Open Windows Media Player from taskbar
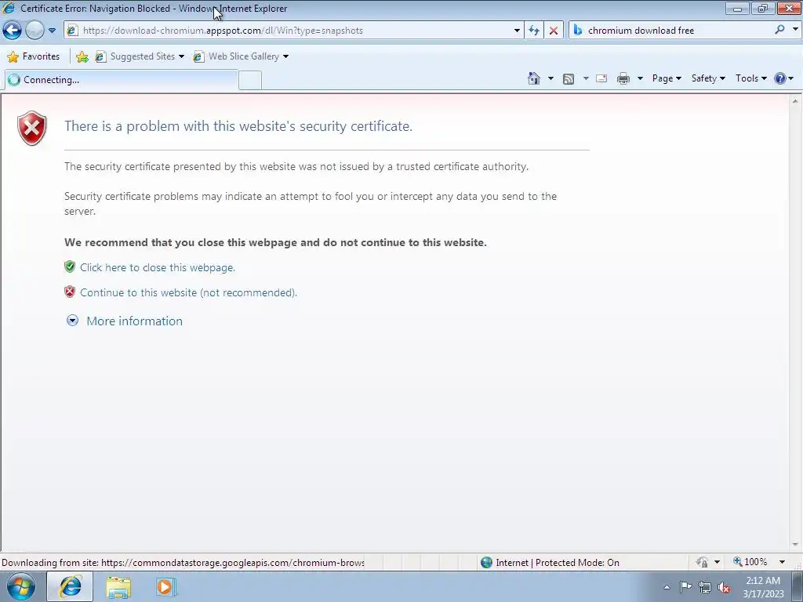 pyautogui.click(x=165, y=586)
